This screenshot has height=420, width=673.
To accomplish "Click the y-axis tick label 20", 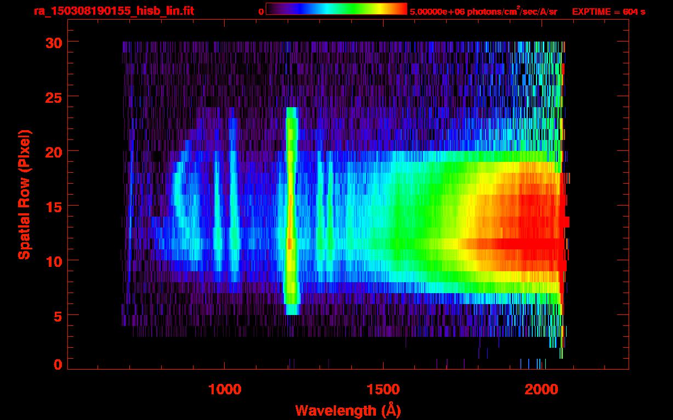I will pos(54,151).
